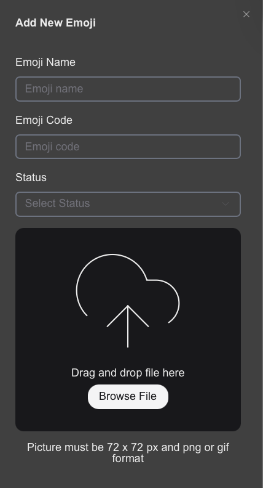Click the chevron arrow in Status field
263x488 pixels.
click(226, 204)
